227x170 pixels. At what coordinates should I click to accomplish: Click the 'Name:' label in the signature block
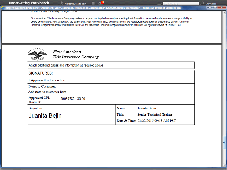[x=121, y=108]
